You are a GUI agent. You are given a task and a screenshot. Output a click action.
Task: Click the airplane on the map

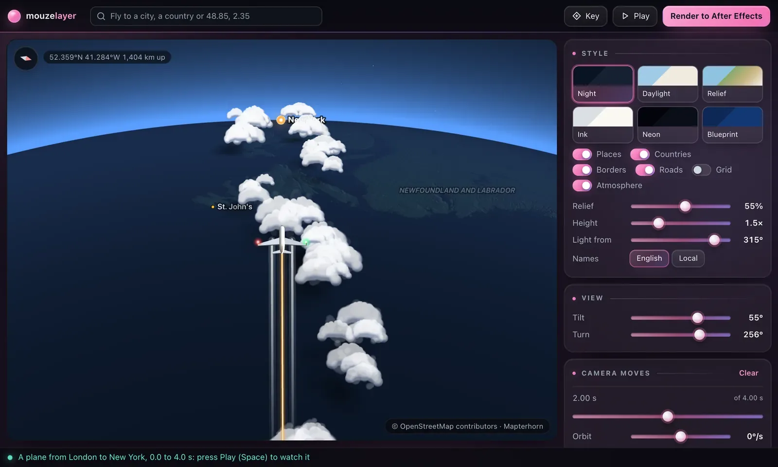[282, 240]
